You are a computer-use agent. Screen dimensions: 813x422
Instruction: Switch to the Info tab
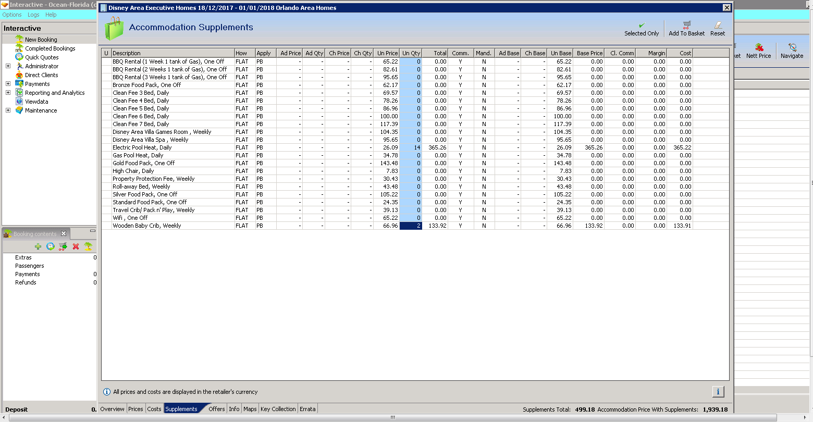click(235, 409)
